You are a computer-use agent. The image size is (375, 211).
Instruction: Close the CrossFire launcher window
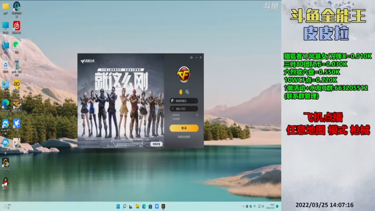point(201,57)
